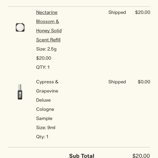Screen dimensions: 158x158
Task: Click the 'Honey Solid' link text line
Action: [49, 31]
